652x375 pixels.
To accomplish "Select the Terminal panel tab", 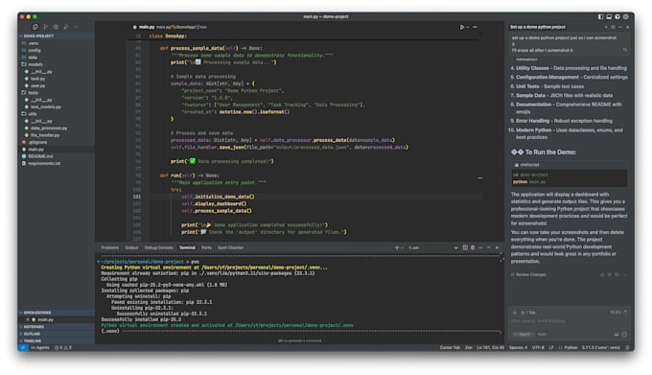I will 187,247.
